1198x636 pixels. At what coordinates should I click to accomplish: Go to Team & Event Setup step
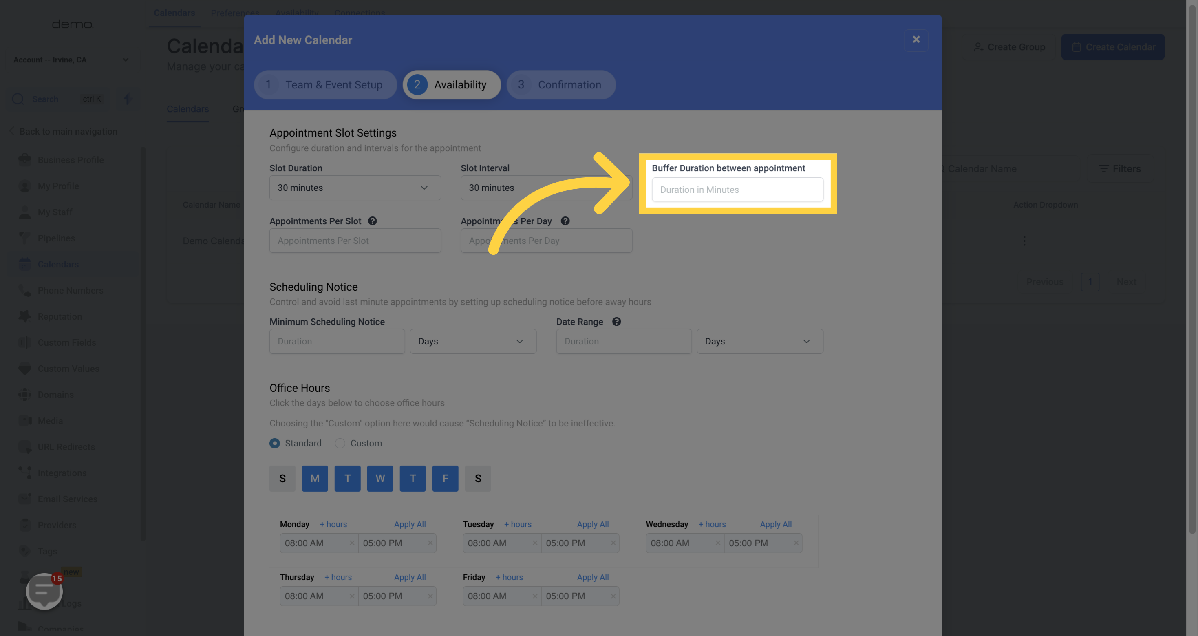point(325,85)
